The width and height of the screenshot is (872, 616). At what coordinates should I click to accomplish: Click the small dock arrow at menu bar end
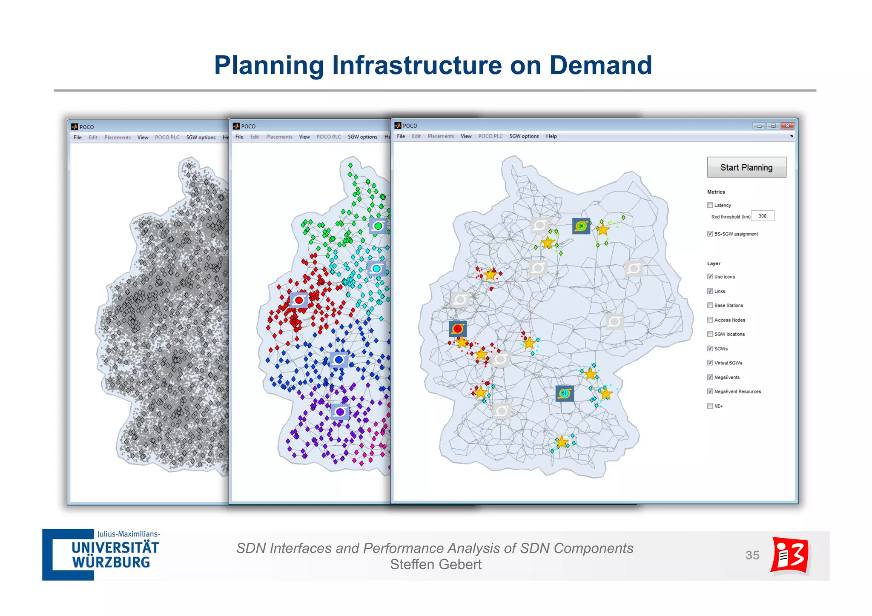(792, 136)
